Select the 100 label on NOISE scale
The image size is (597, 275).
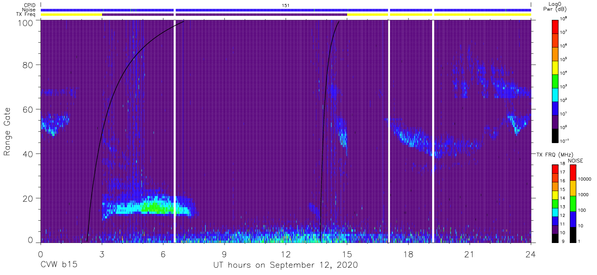pos(583,210)
